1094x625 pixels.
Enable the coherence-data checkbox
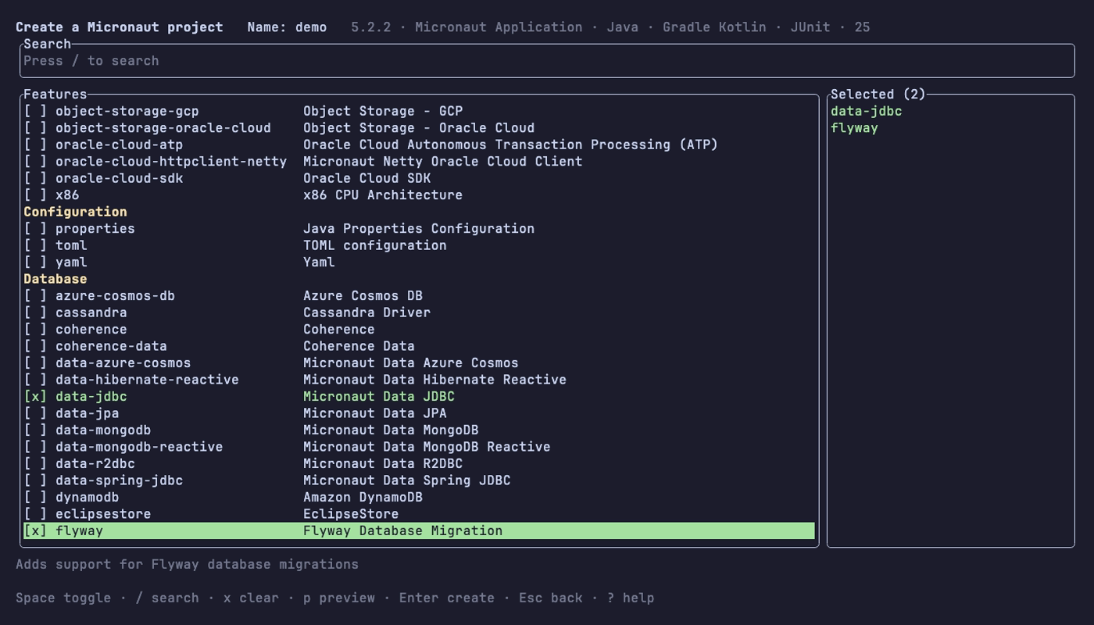coord(35,346)
